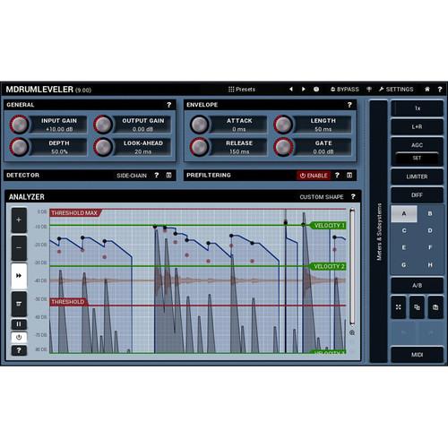Toggle the DIFF button
Screen dimensions: 448x448
coord(417,195)
